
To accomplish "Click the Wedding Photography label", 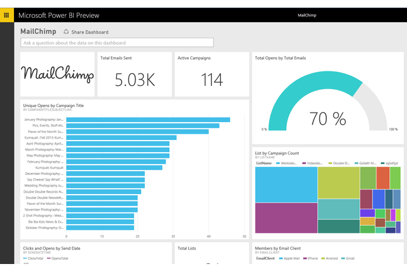I will click(x=44, y=186).
